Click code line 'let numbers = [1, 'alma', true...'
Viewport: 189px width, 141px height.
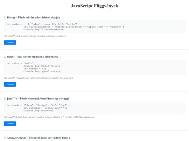43,24
